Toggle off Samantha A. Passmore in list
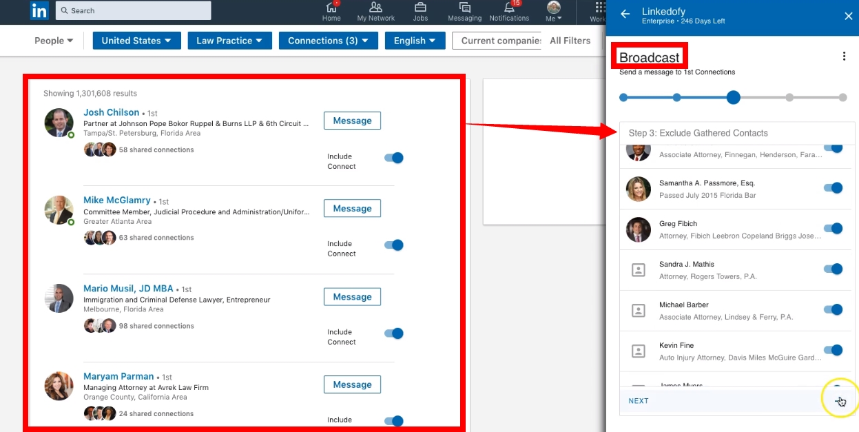The height and width of the screenshot is (432, 859). point(834,187)
